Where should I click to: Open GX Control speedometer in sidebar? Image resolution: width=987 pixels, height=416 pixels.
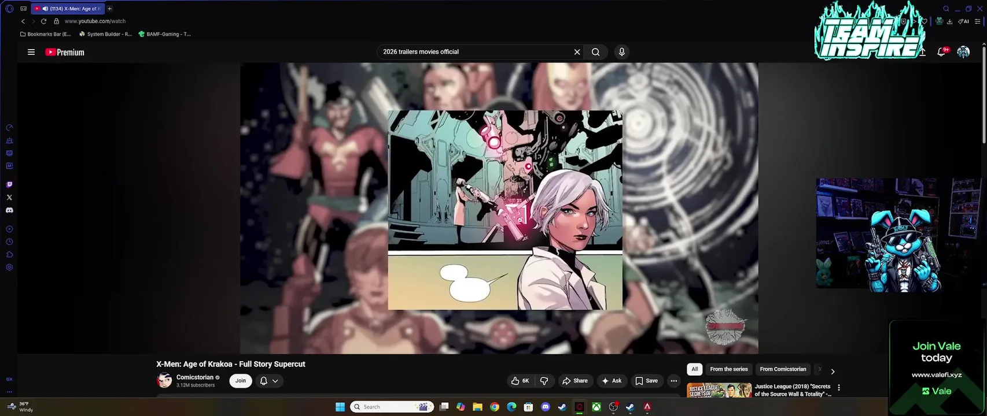tap(9, 128)
